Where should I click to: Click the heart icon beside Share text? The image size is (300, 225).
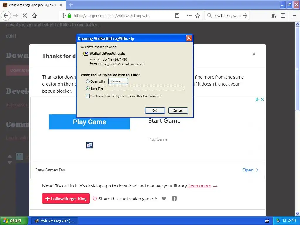coord(95,199)
